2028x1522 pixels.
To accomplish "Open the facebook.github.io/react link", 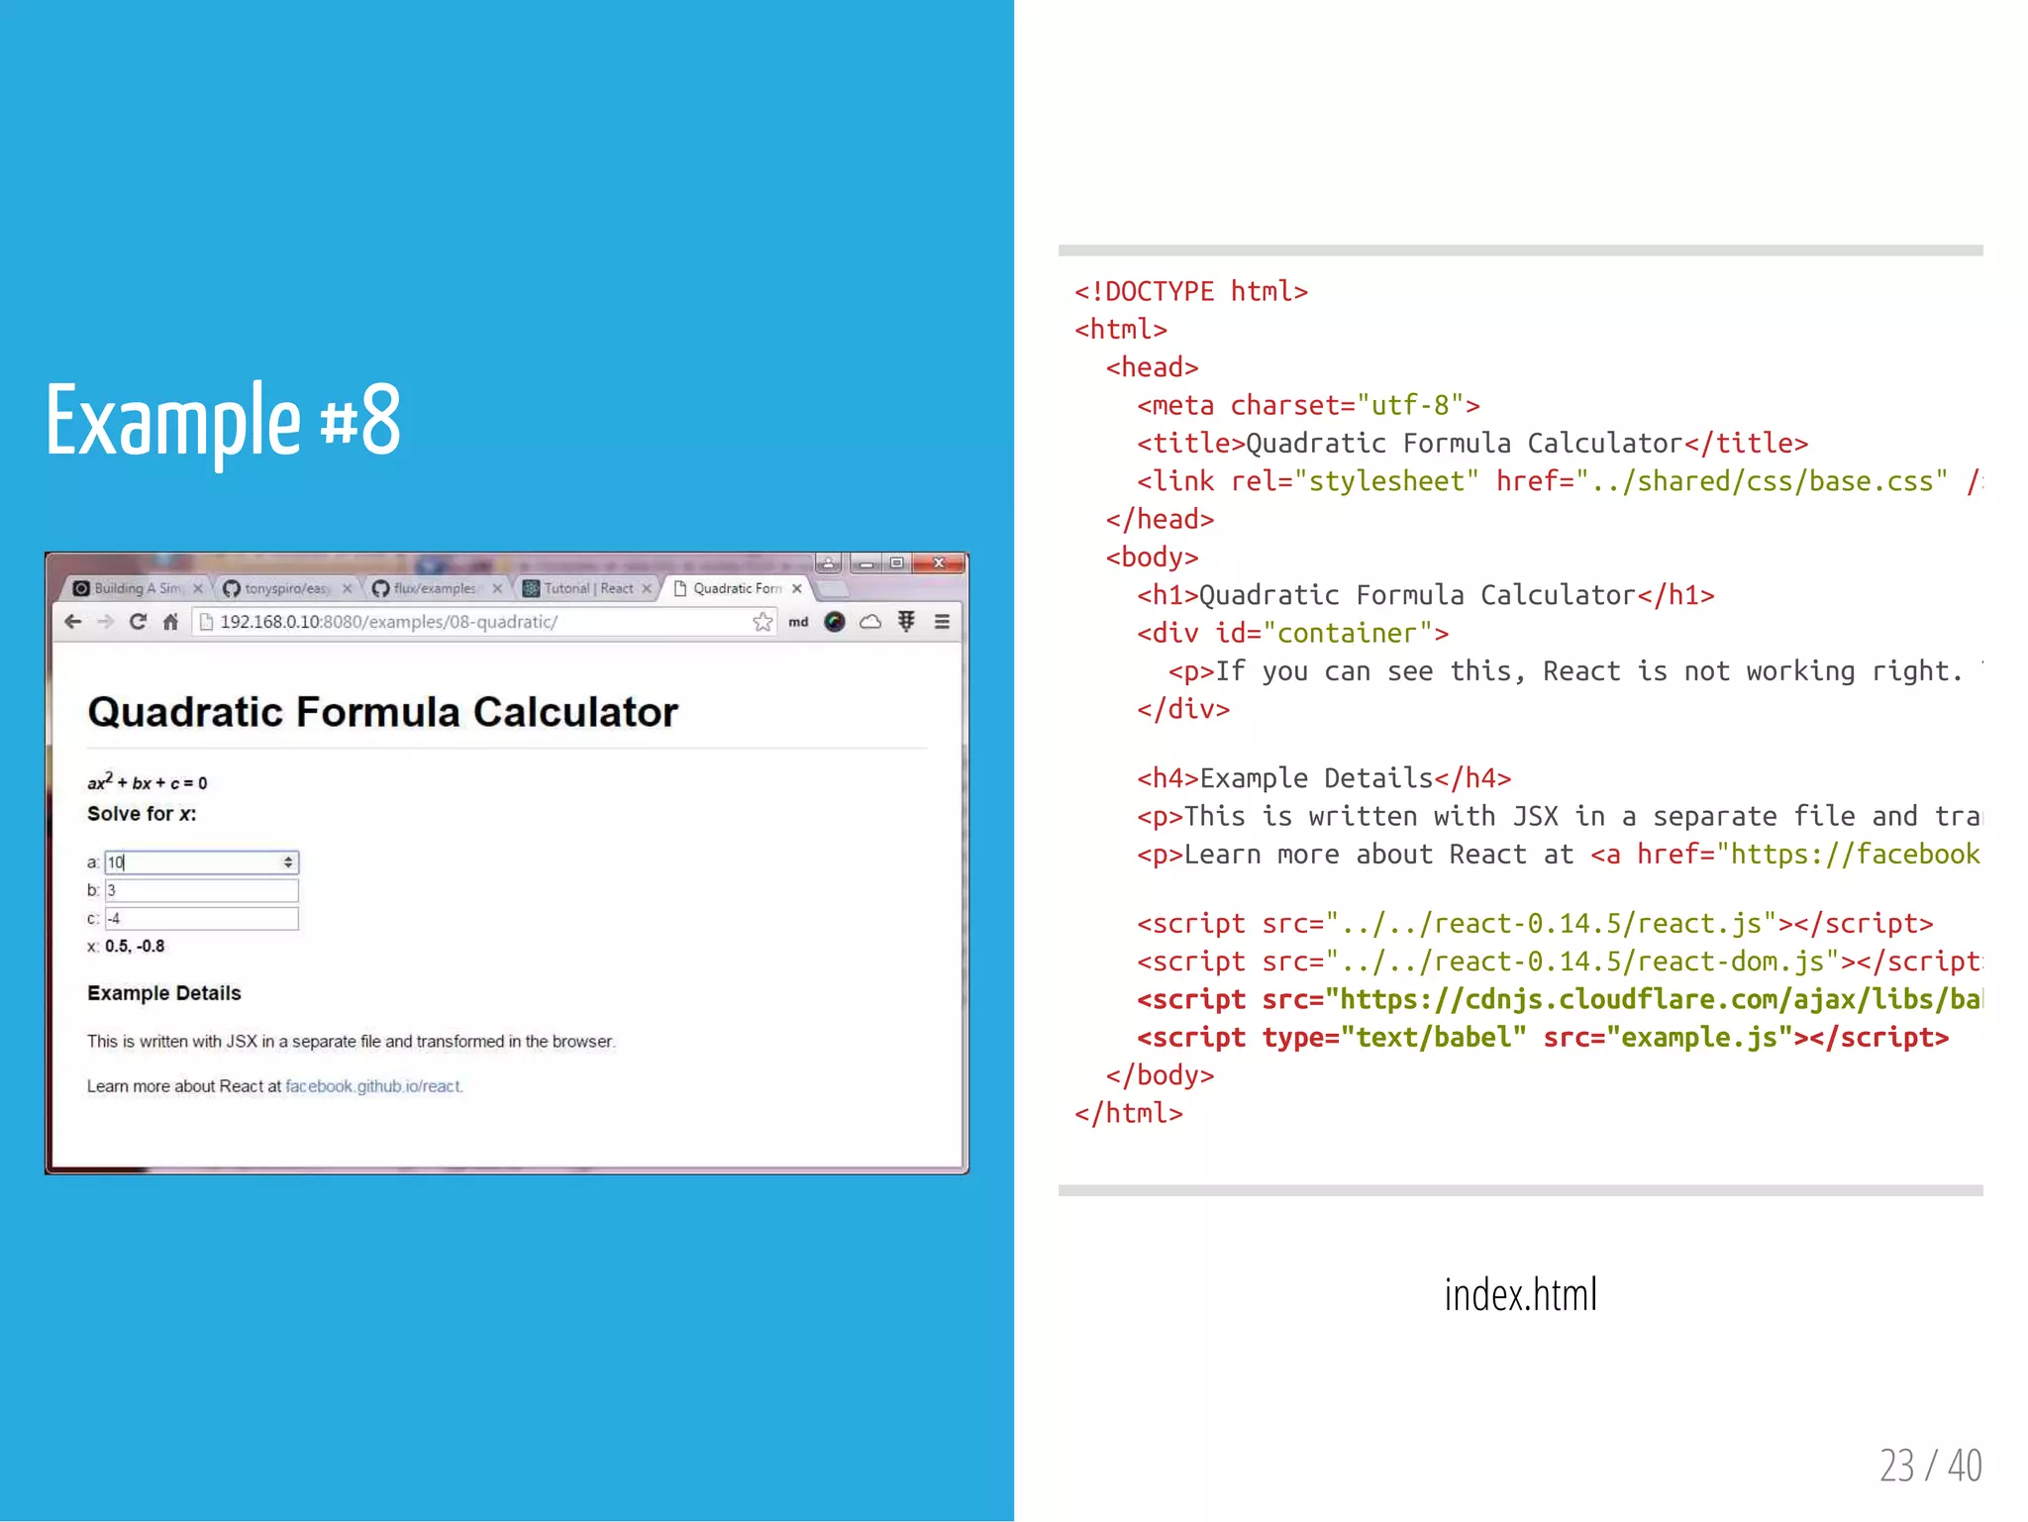I will point(373,1086).
